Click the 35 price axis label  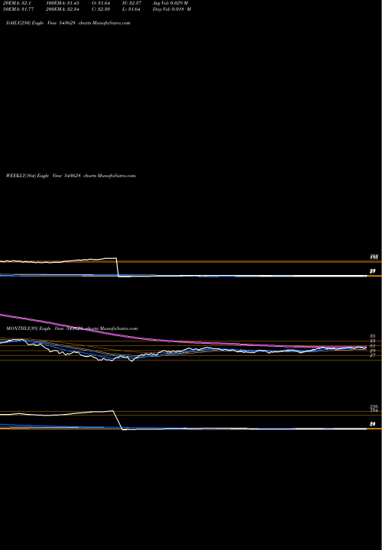373,336
